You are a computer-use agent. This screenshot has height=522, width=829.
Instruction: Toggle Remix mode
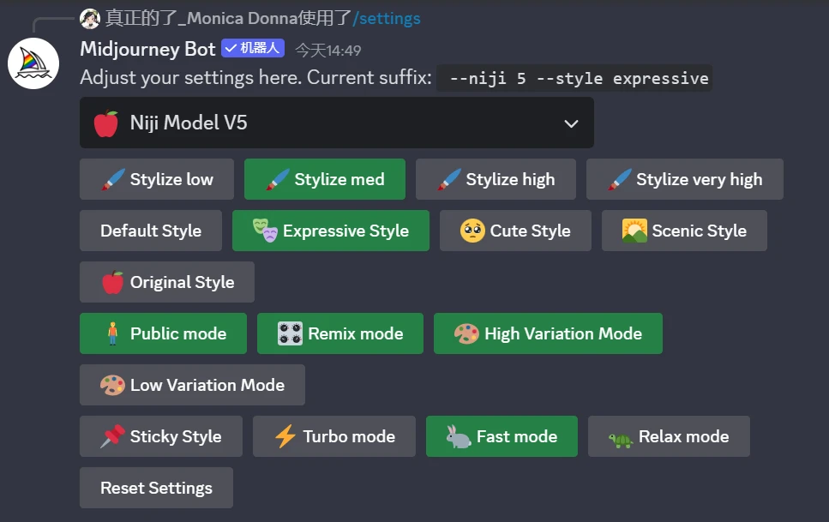coord(340,333)
